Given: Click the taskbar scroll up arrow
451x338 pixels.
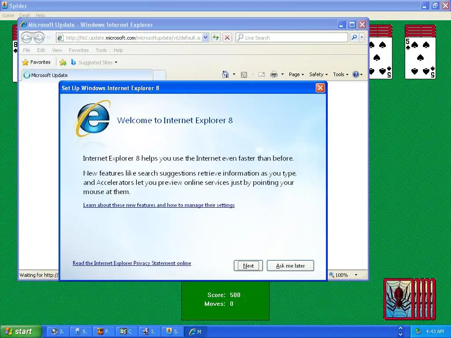Looking at the screenshot, I should pos(400,328).
